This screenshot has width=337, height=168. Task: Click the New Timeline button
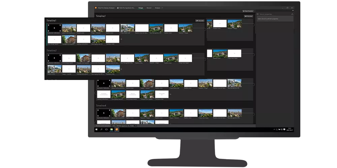point(248,11)
